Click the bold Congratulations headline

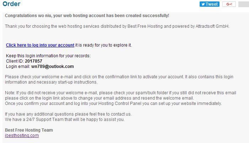(87, 16)
